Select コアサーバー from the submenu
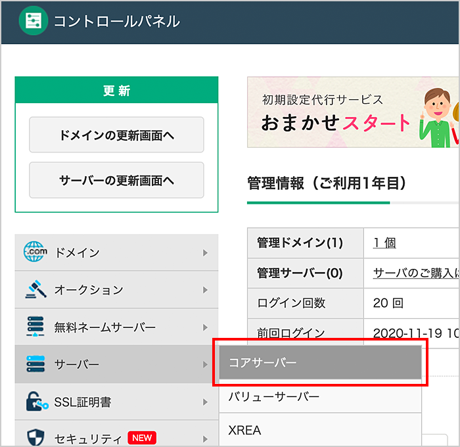460x447 pixels. [321, 362]
